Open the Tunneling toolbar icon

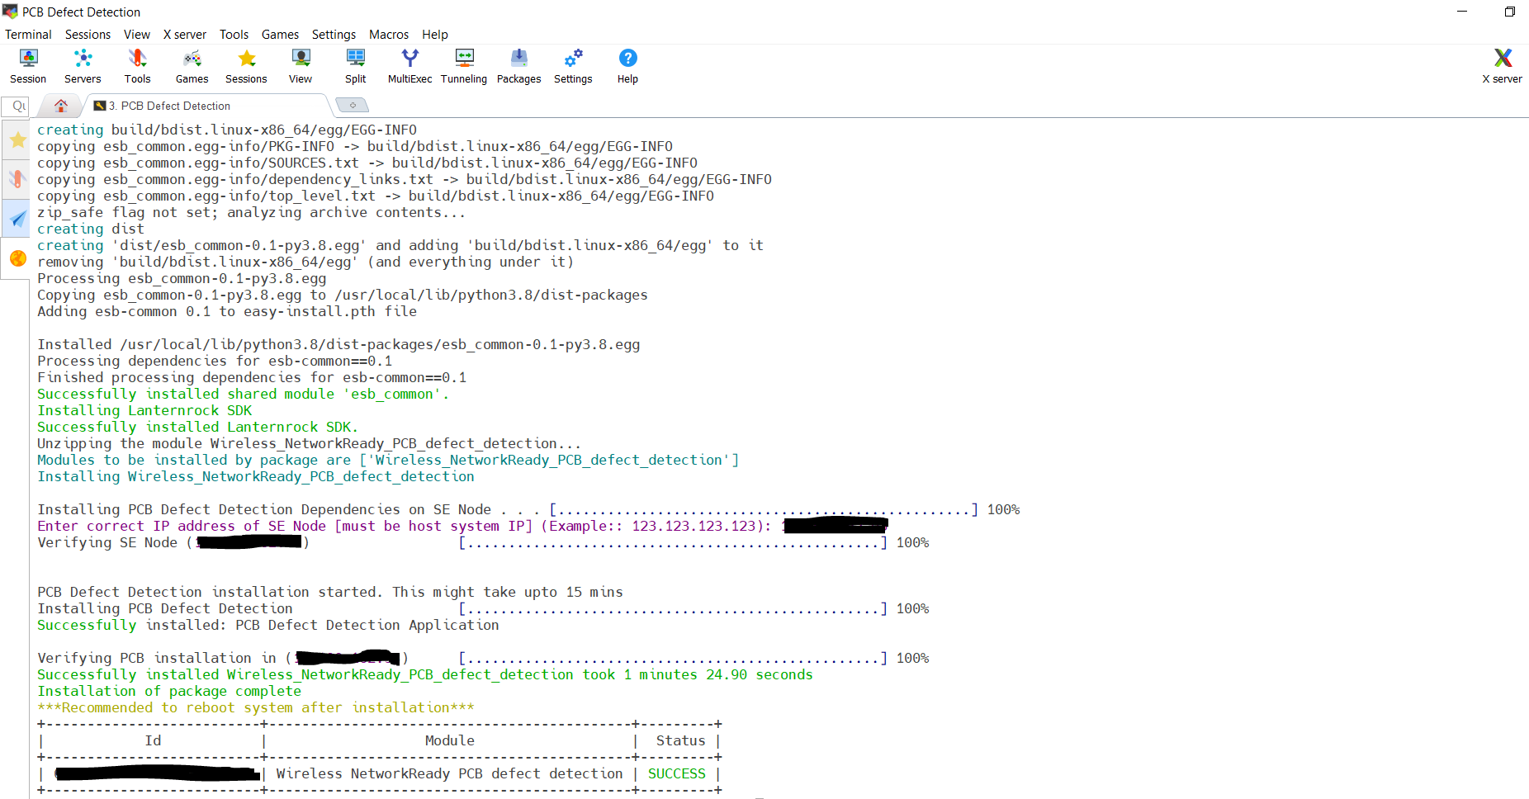coord(464,66)
